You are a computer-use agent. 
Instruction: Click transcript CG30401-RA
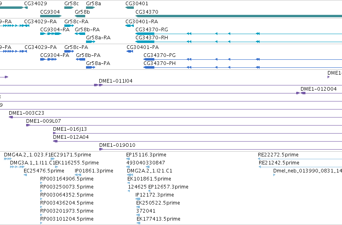[141, 22]
